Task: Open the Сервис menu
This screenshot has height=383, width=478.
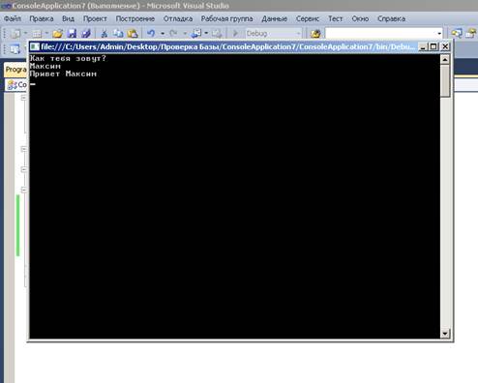Action: coord(307,18)
